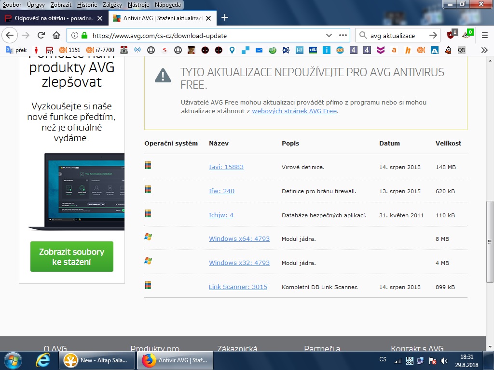Download 'Windows x32: 4793' core module
The image size is (494, 370).
coord(239,263)
